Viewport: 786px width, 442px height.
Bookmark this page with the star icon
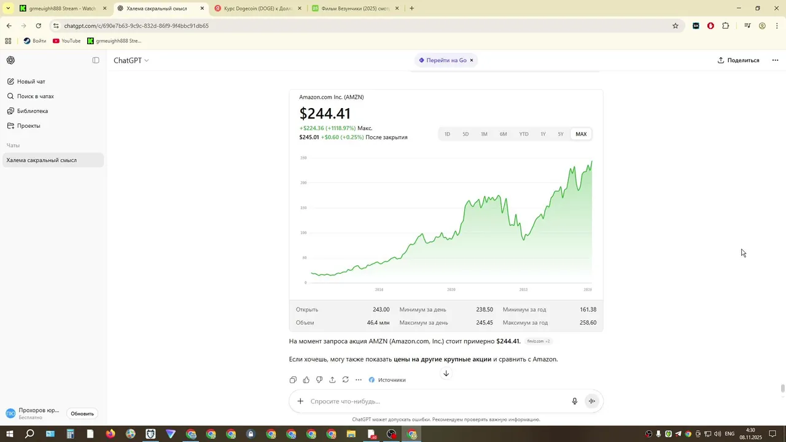click(675, 26)
